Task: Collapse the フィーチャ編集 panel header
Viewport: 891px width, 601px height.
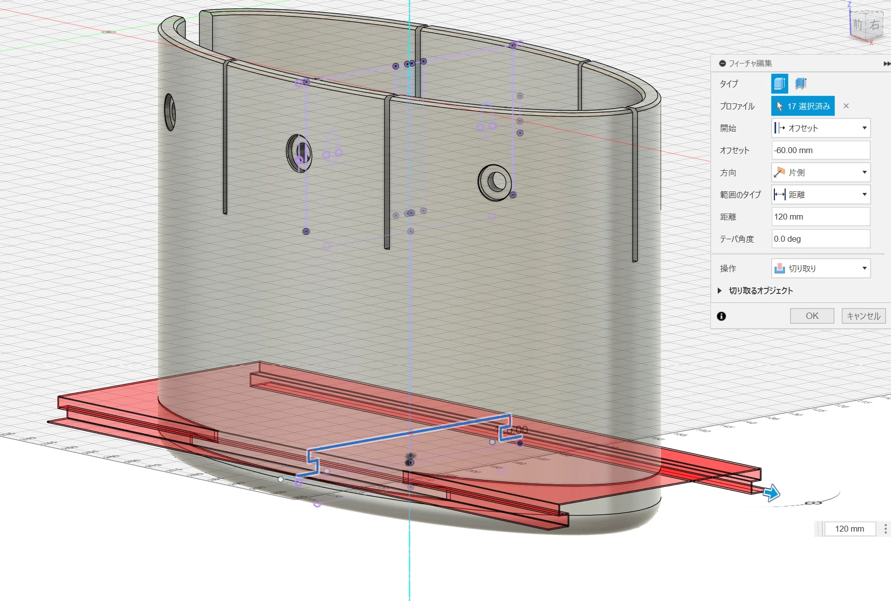Action: 723,63
